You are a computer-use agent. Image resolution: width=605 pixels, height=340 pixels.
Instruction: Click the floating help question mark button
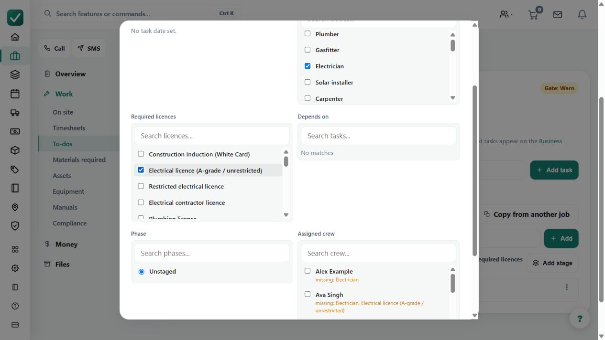pyautogui.click(x=580, y=319)
